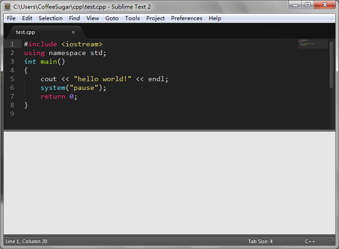
Task: Click 'int' keyword on line 3
Action: pos(30,61)
